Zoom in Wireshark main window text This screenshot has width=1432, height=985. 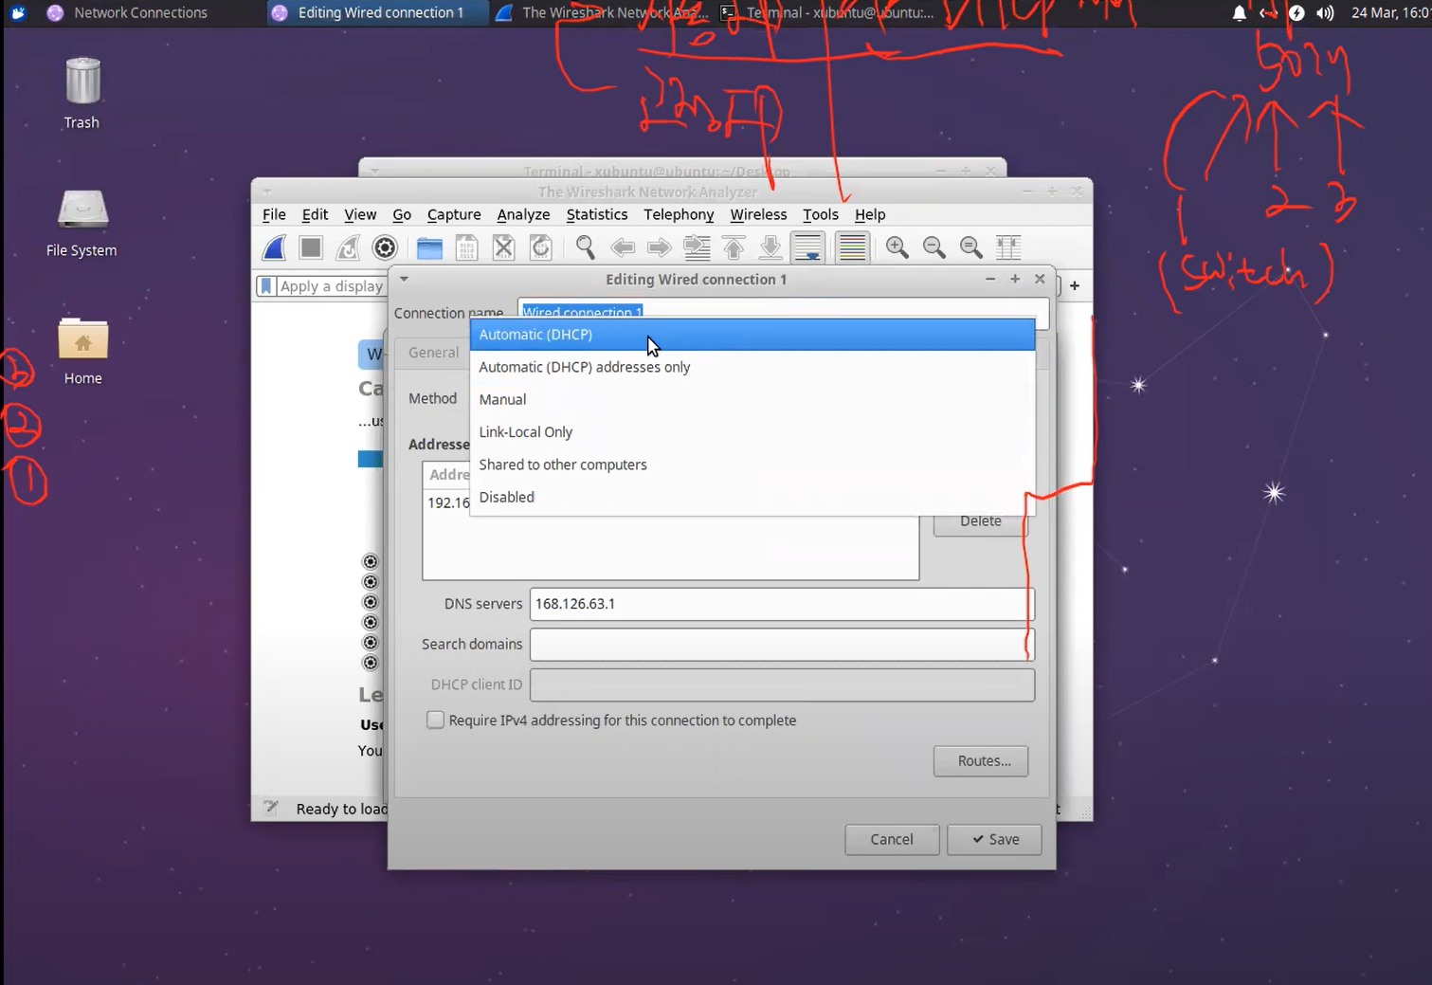(897, 247)
